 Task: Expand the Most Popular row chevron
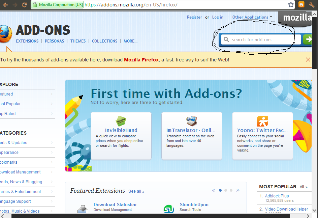(52, 104)
